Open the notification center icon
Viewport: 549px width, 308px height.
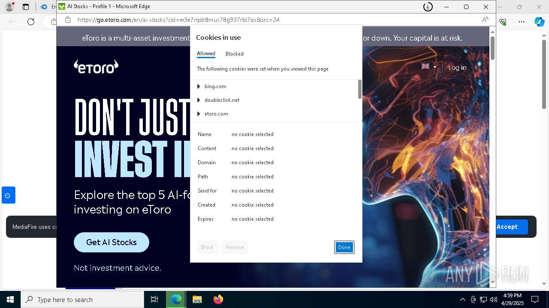[535, 299]
